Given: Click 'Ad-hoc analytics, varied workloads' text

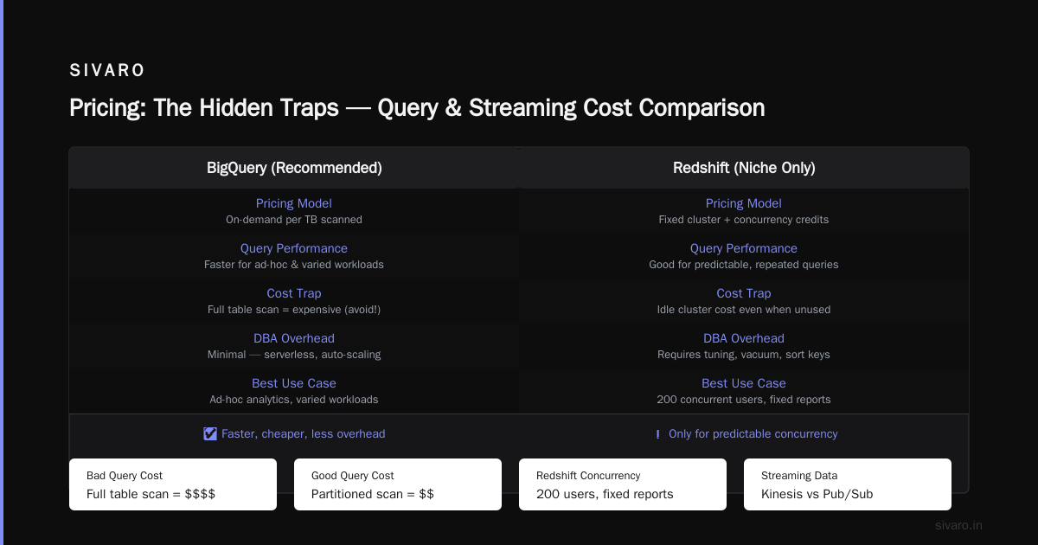Looking at the screenshot, I should pyautogui.click(x=294, y=400).
